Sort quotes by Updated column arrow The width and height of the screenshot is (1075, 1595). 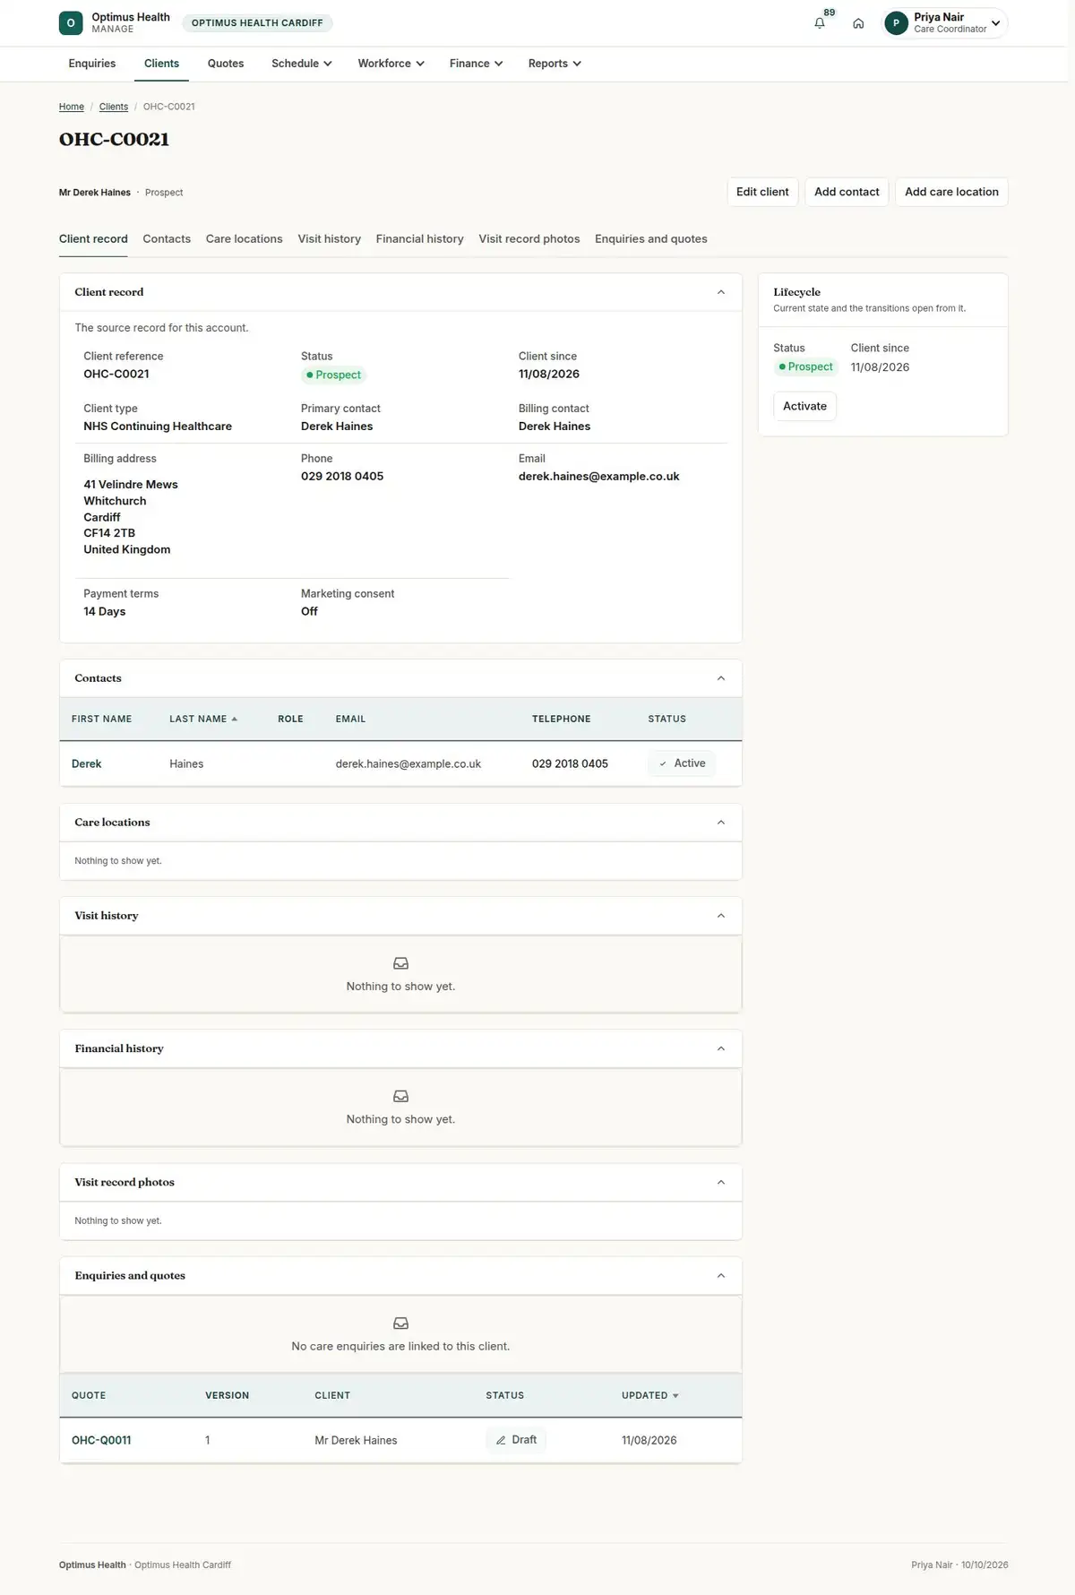tap(675, 1395)
